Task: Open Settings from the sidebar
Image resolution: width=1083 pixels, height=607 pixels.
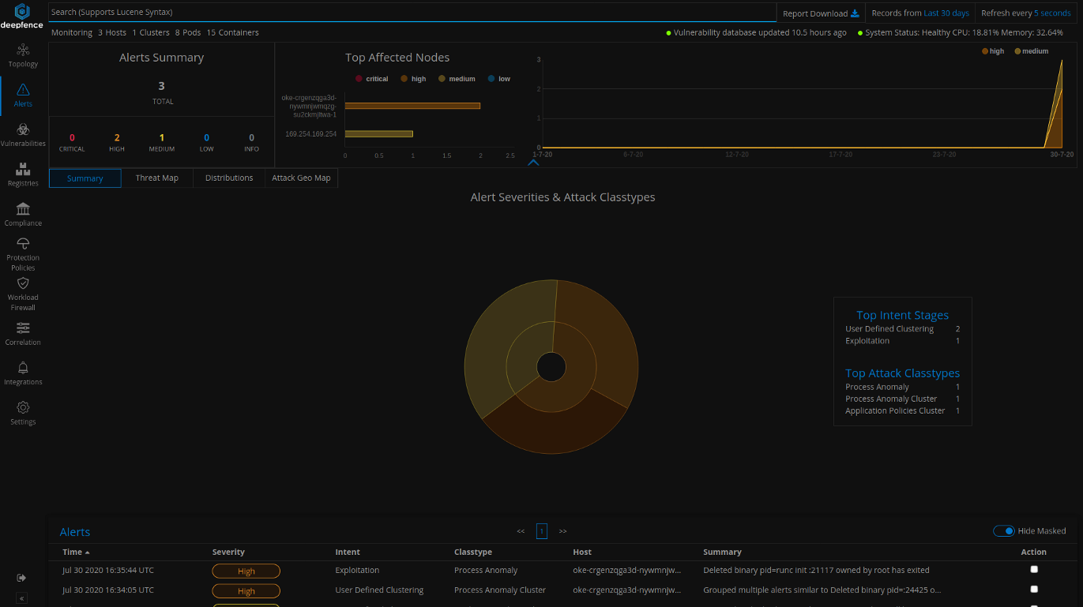Action: tap(22, 409)
